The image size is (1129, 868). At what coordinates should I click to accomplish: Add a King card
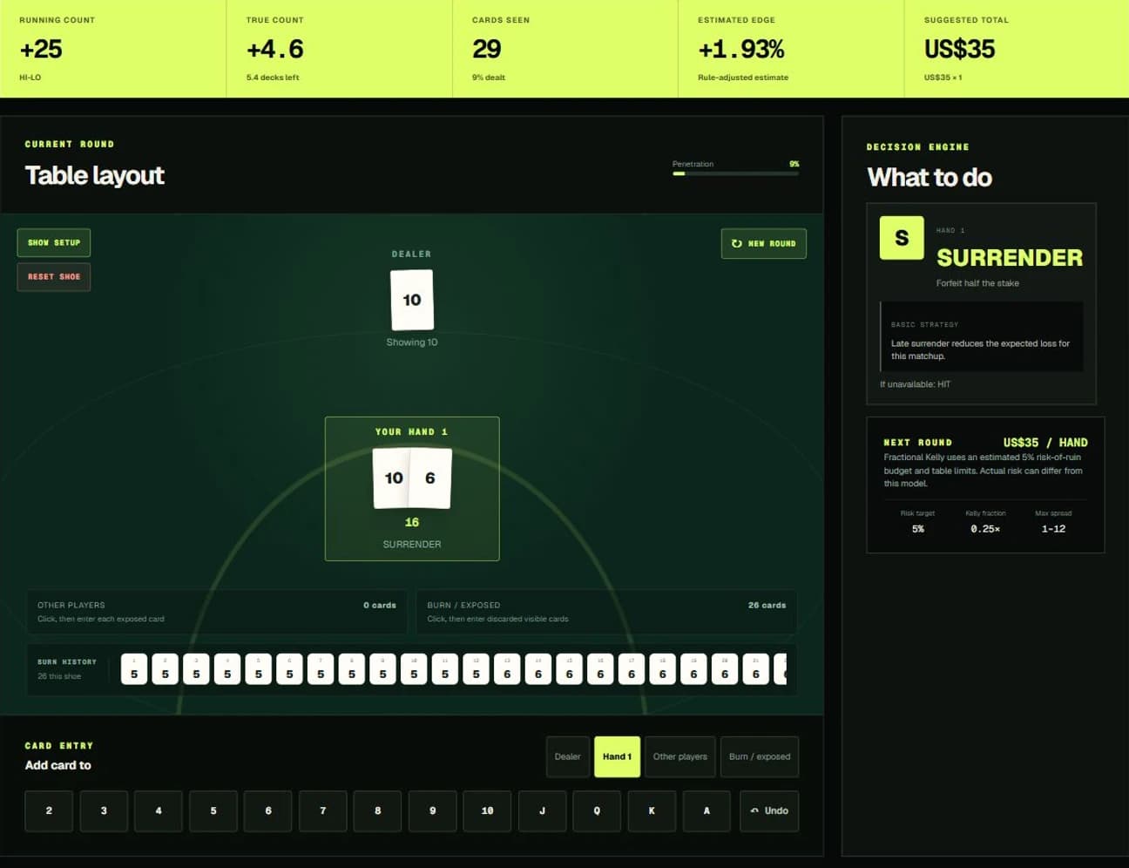pos(652,810)
